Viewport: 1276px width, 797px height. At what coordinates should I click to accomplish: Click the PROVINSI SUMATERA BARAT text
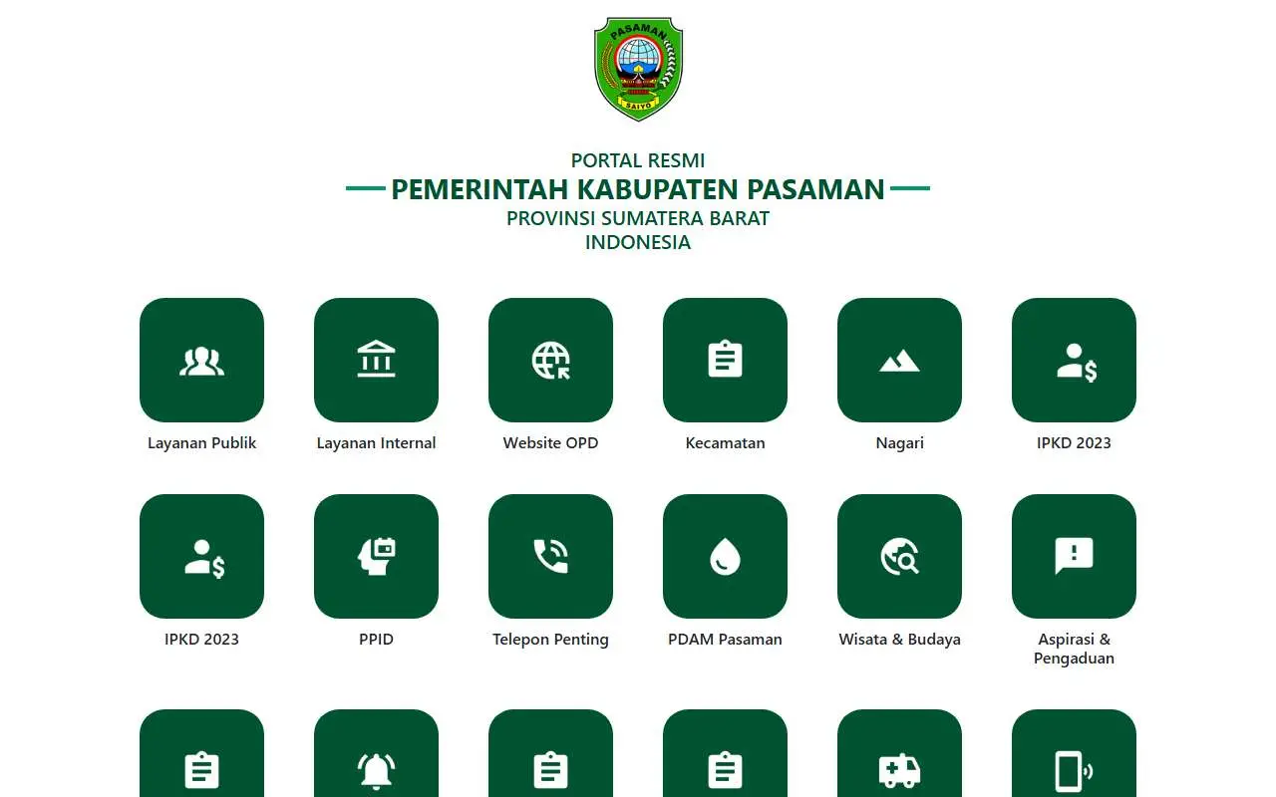[x=638, y=218]
